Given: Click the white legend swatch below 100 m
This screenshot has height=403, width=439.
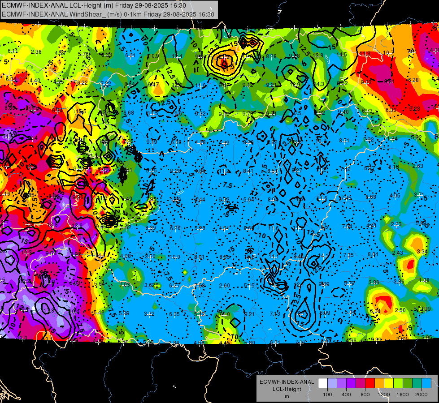Looking at the screenshot, I should point(323,383).
